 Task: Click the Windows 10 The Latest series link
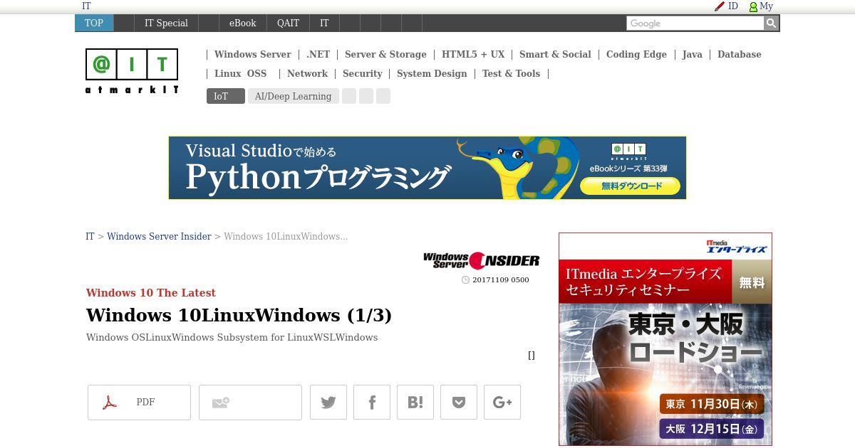[x=150, y=292]
